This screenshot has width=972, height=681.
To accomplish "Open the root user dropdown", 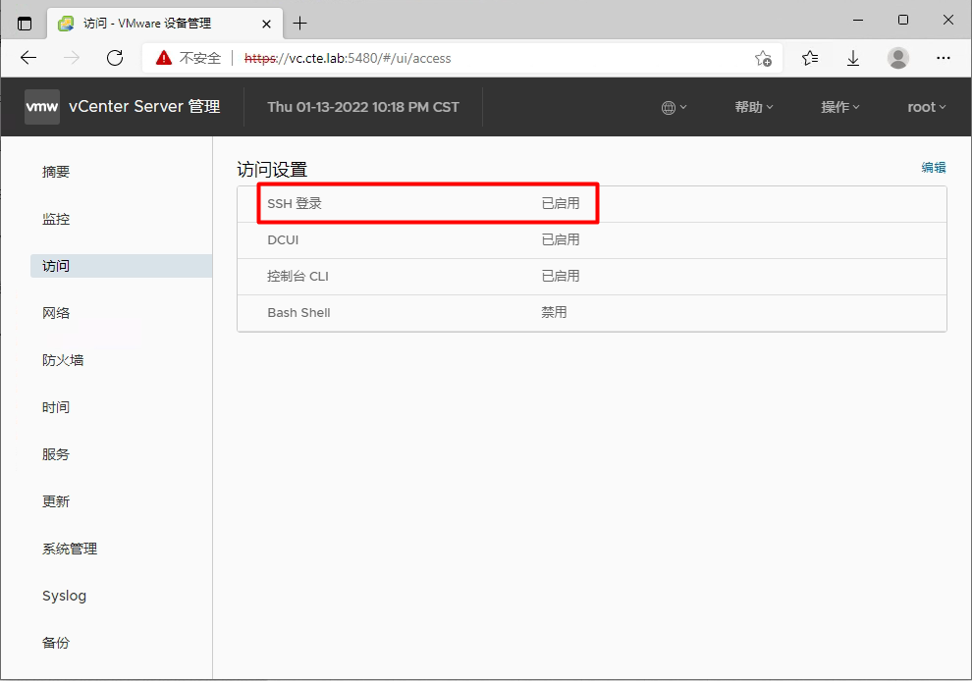I will pos(924,107).
